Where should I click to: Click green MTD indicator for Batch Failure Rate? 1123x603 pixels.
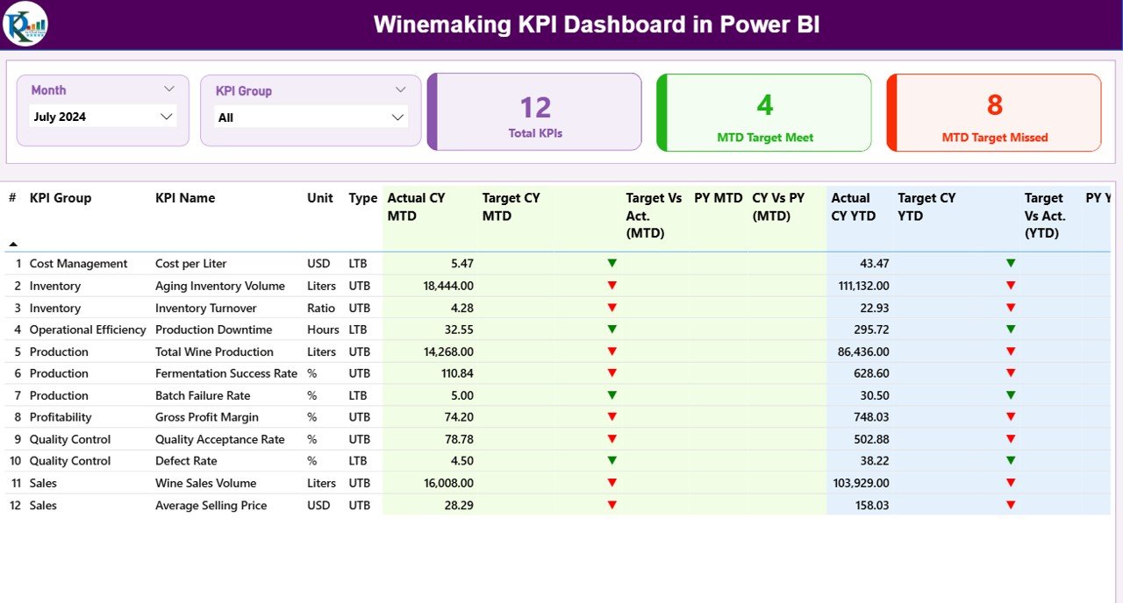point(612,395)
